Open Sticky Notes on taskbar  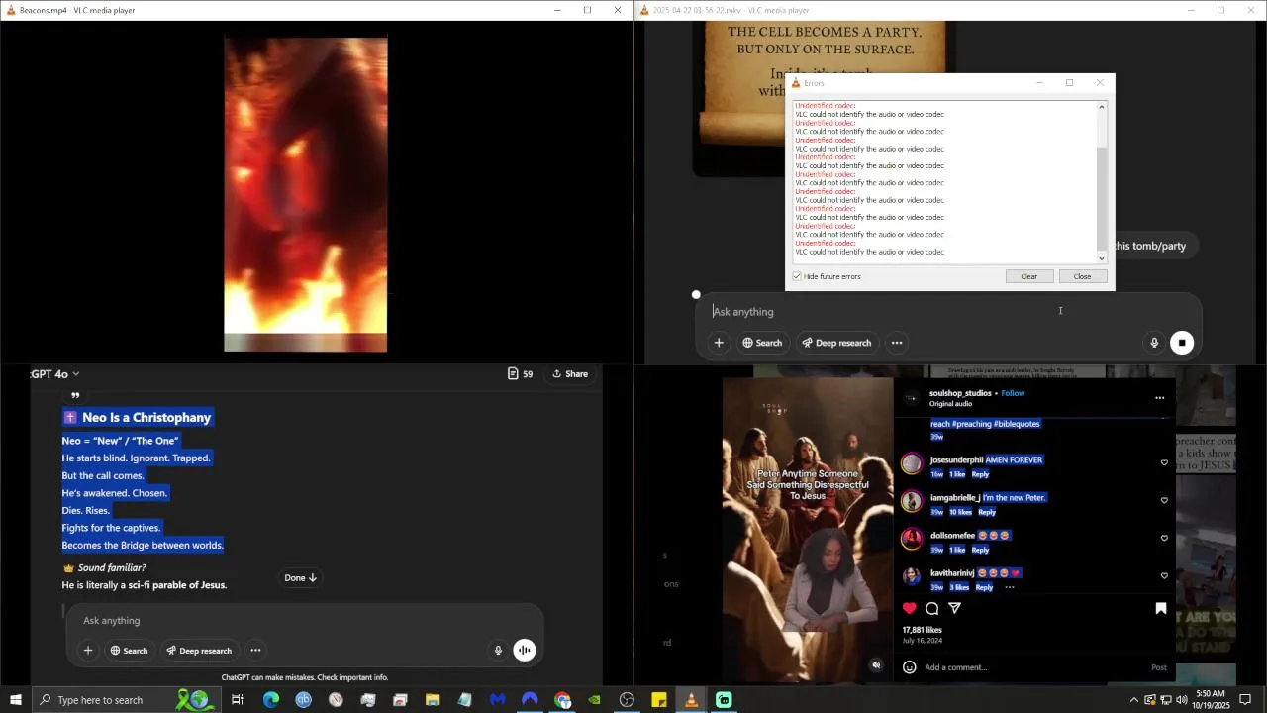pos(659,700)
